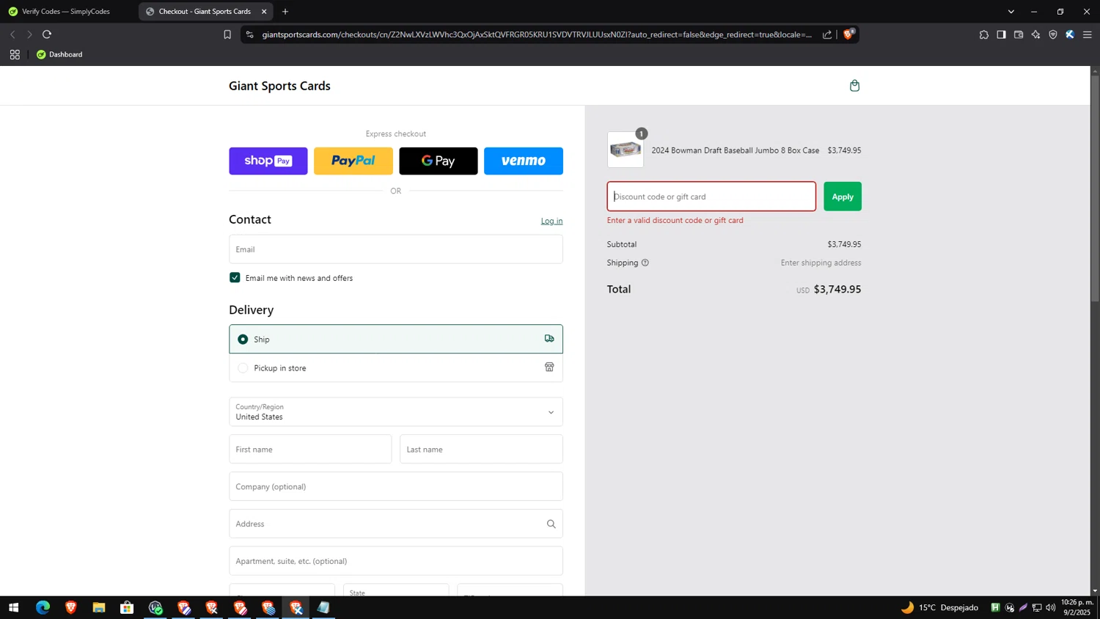Select the Ship delivery option
Viewport: 1100px width, 619px height.
point(396,339)
